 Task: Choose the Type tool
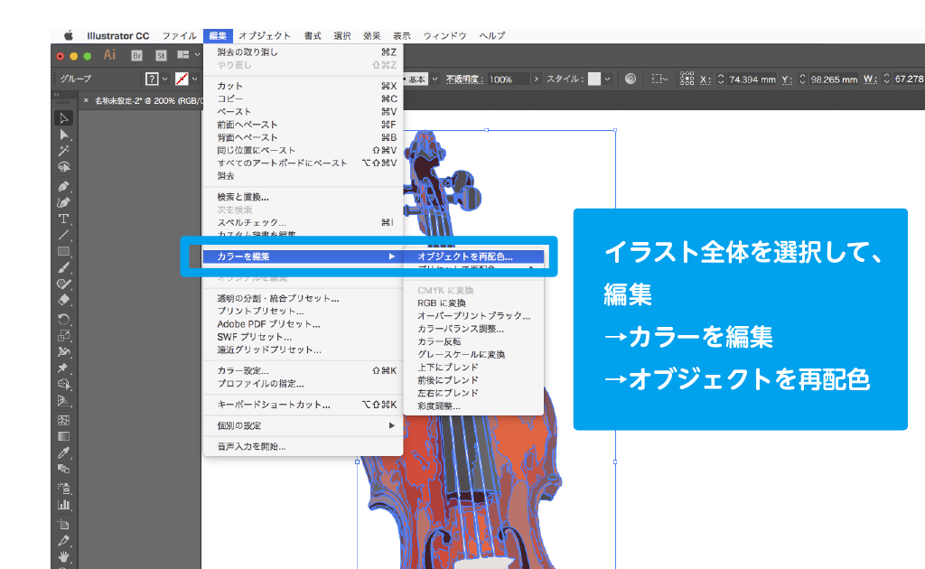[x=64, y=219]
